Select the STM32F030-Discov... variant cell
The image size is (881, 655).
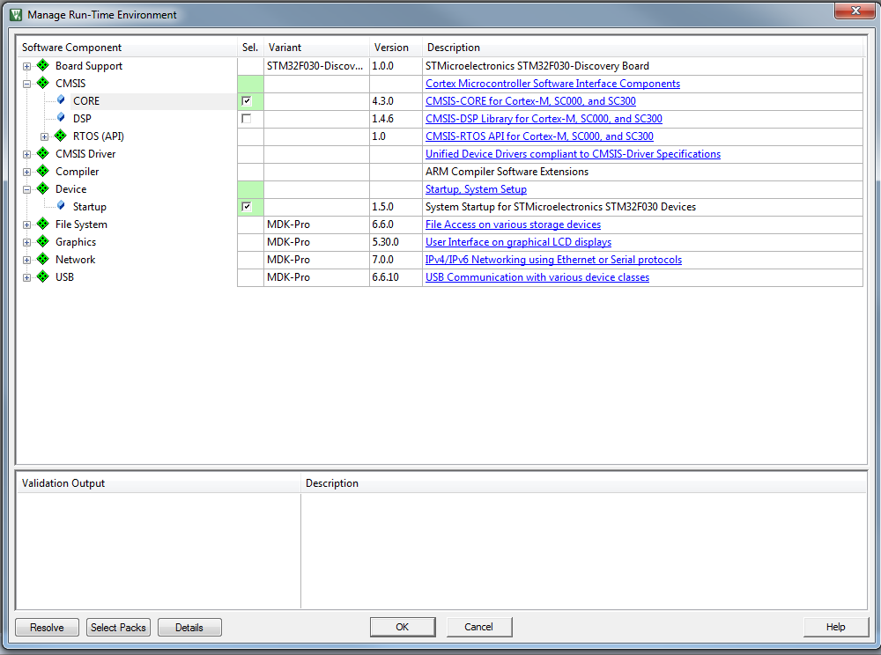click(316, 66)
